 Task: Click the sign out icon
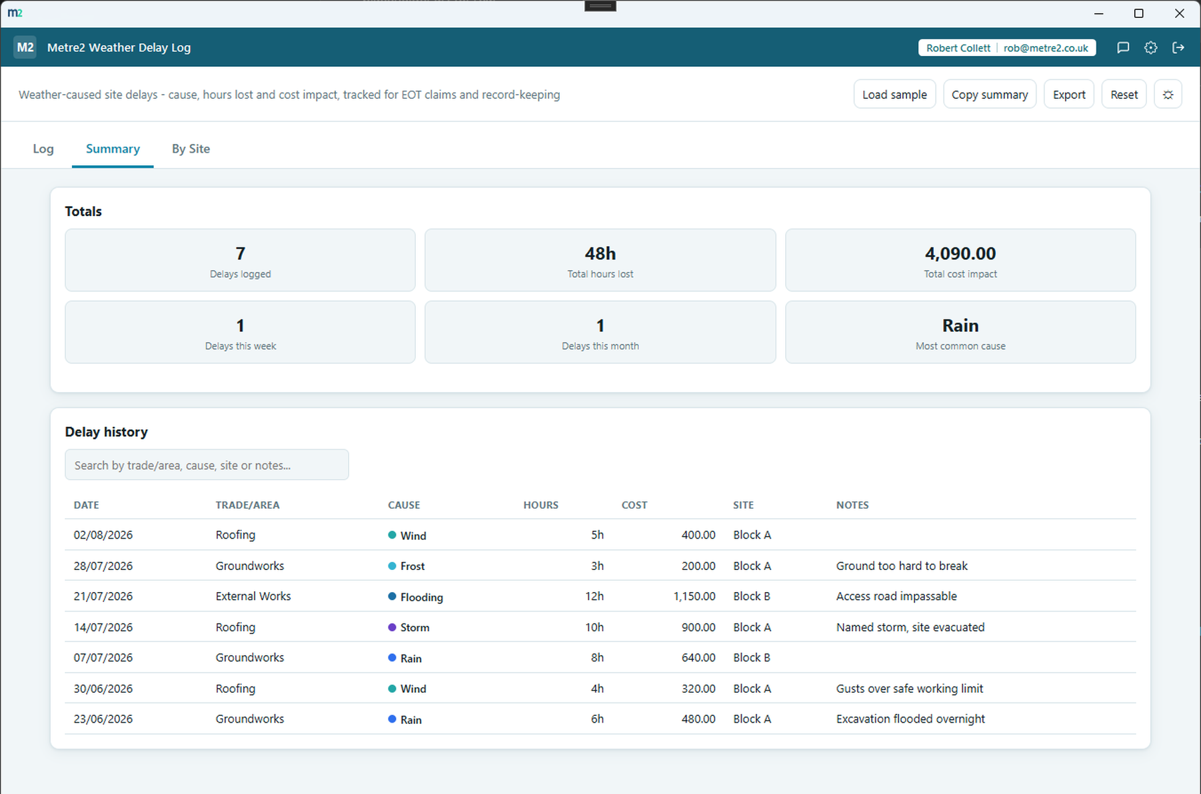tap(1178, 47)
